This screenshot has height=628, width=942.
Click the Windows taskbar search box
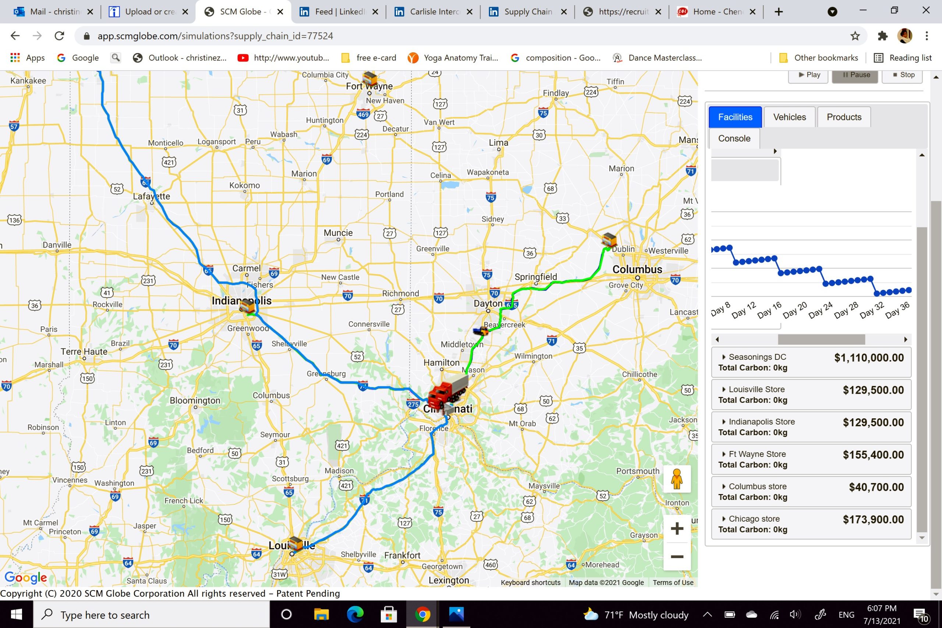[x=151, y=614]
